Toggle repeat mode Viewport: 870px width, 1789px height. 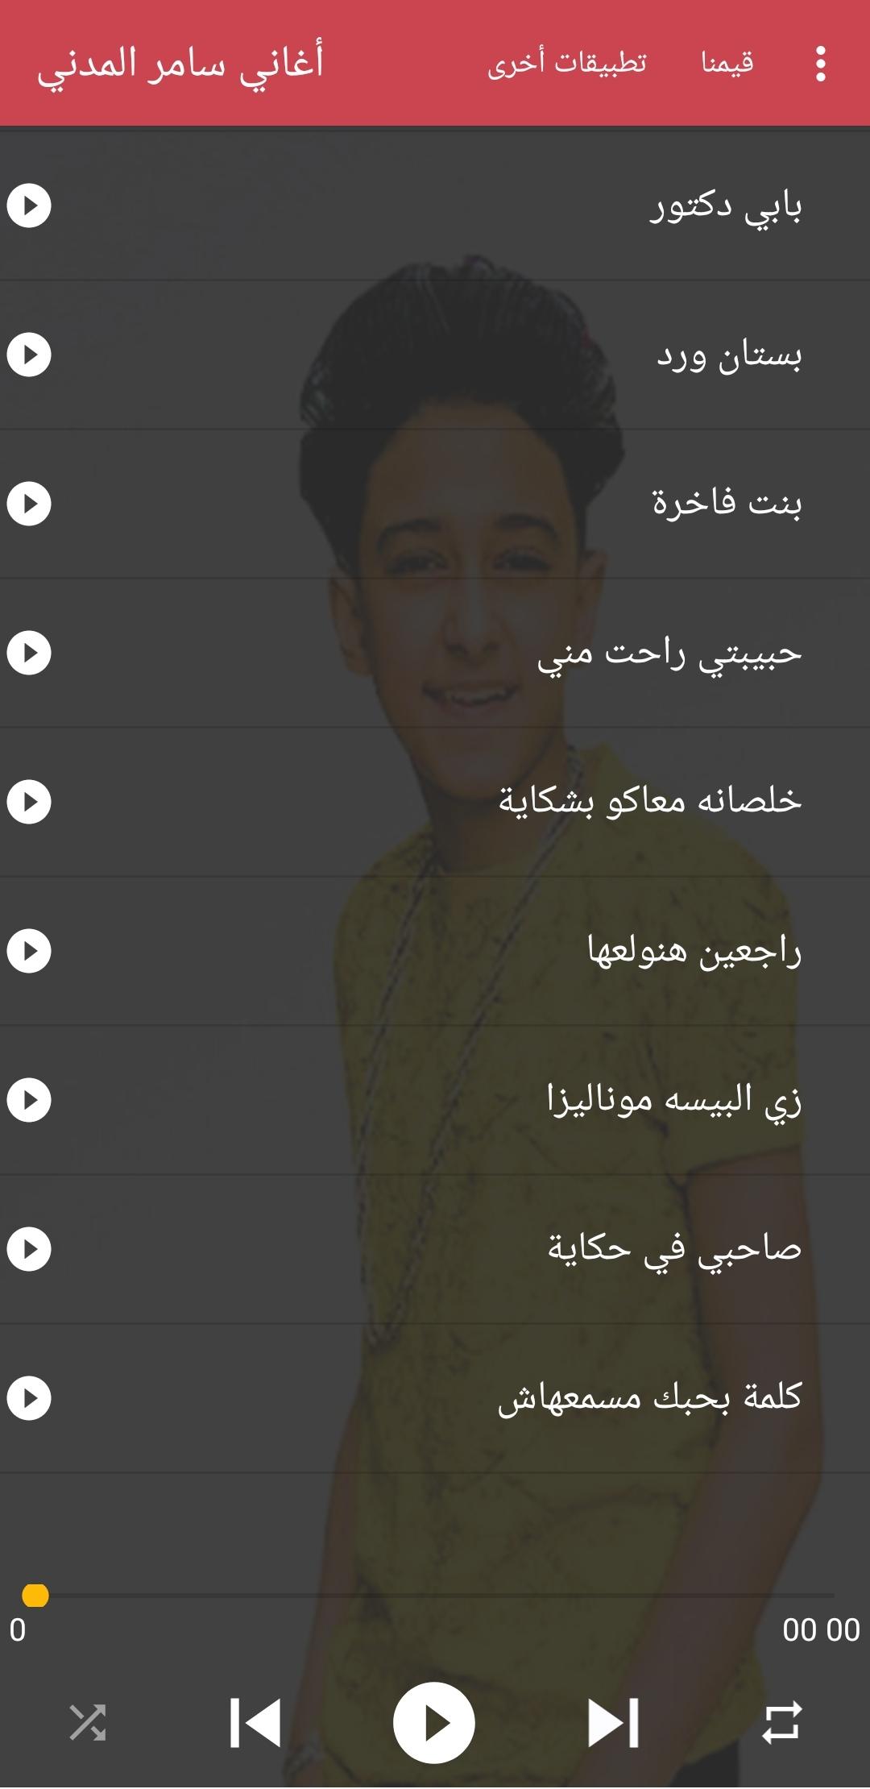(782, 1723)
